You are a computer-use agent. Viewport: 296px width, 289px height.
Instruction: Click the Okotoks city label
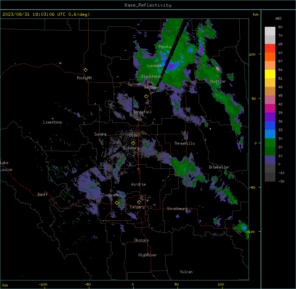point(141,240)
